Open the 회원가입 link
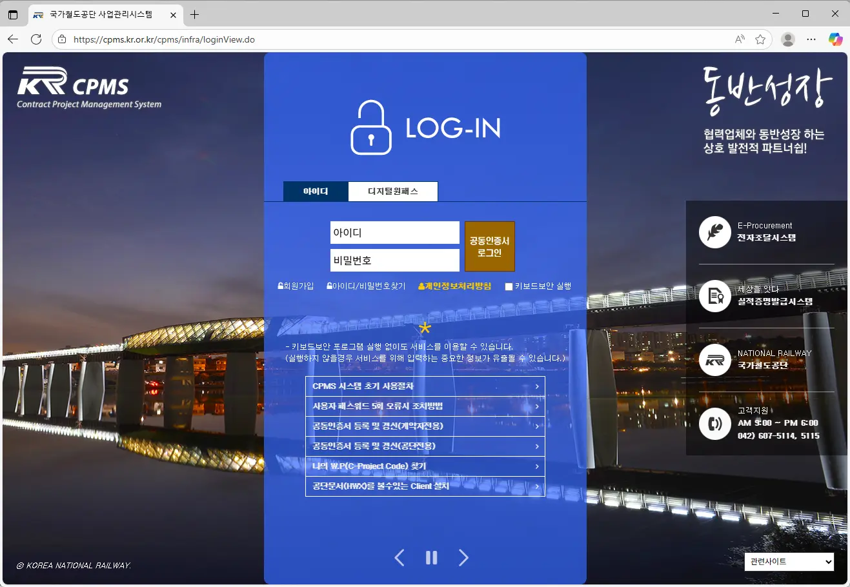850x587 pixels. coord(296,286)
